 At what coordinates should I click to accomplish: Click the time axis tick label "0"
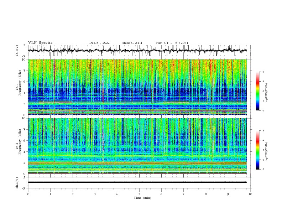[28, 194]
